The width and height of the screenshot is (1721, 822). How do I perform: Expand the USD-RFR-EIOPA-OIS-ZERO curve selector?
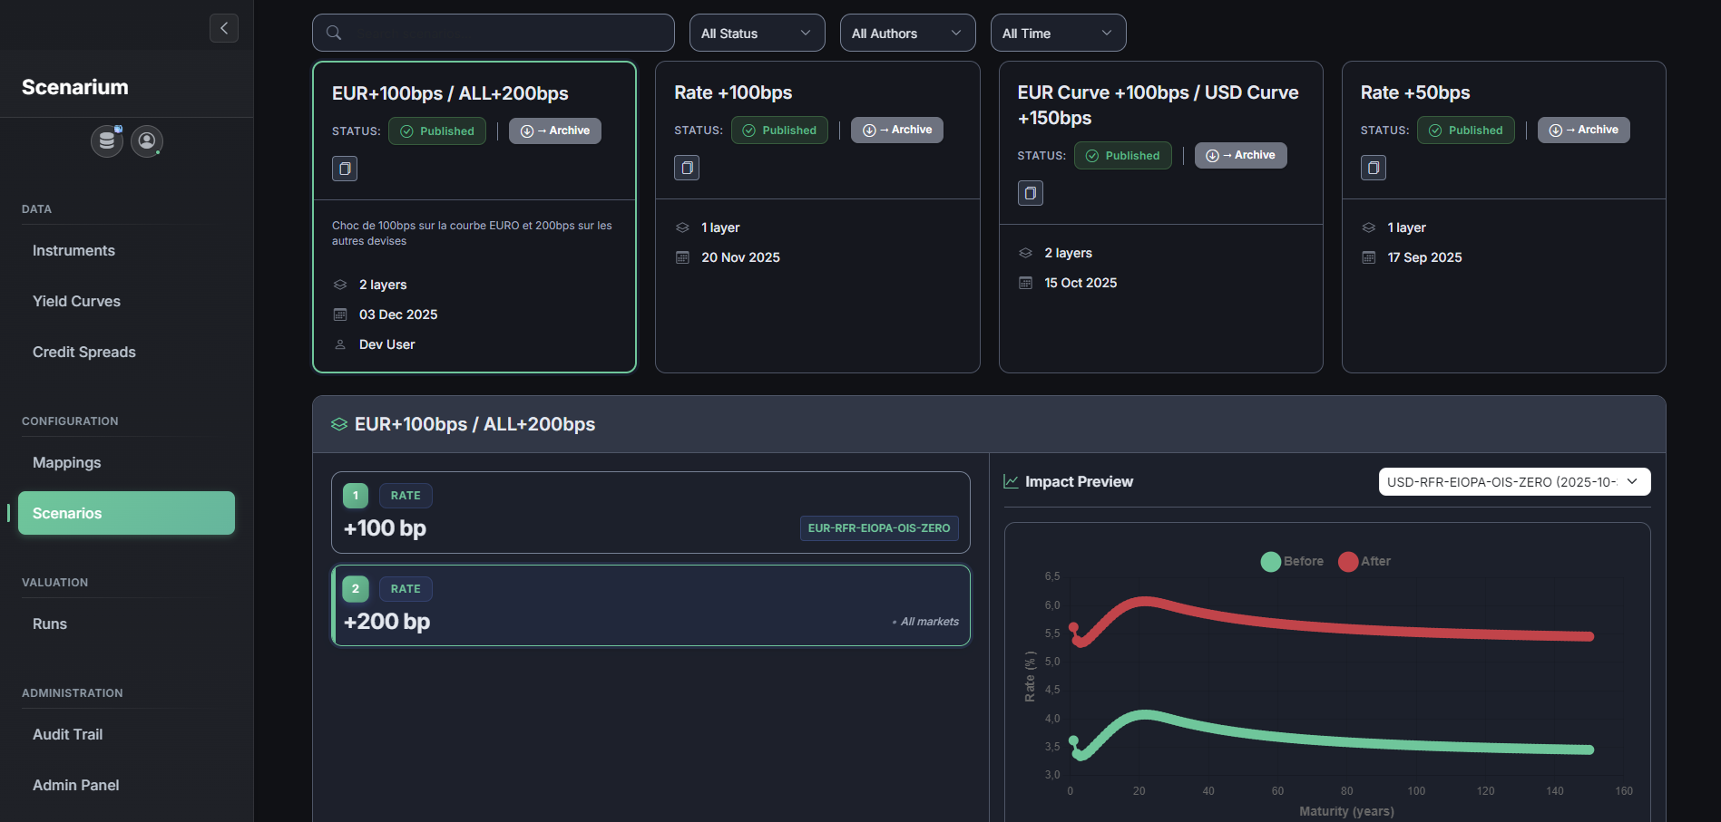(1513, 482)
